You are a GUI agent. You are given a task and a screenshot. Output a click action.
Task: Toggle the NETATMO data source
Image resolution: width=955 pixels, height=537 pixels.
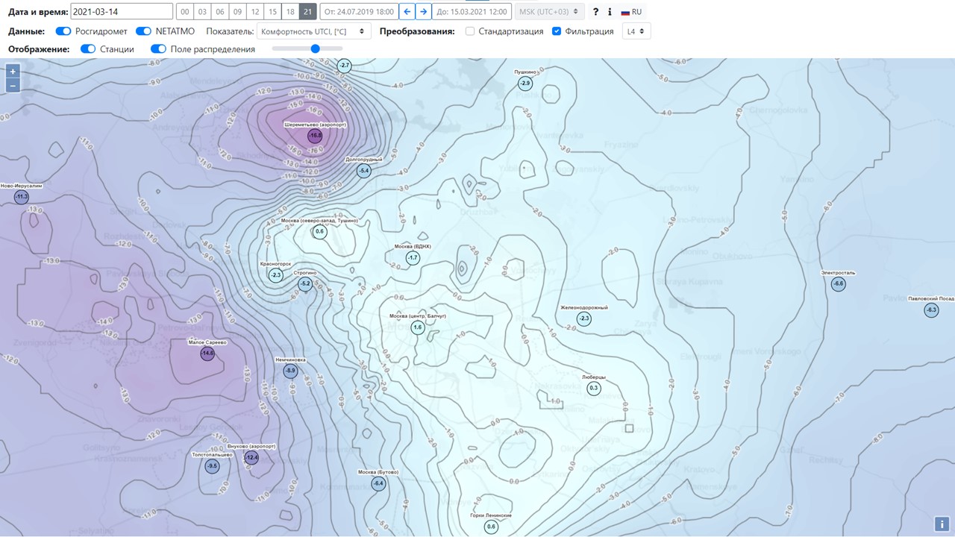[143, 31]
